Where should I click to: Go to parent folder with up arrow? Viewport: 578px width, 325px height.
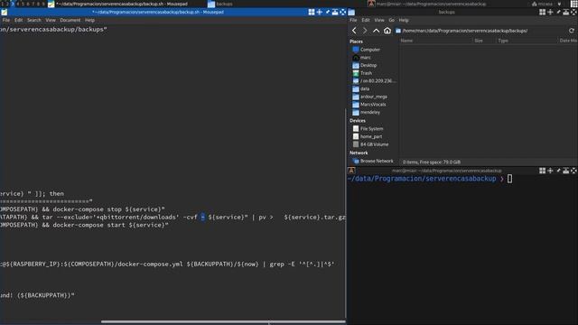click(376, 31)
